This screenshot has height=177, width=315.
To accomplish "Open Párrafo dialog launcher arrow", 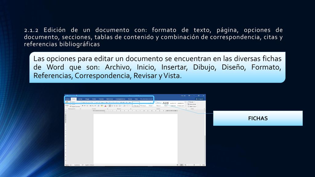I will click(x=130, y=109).
